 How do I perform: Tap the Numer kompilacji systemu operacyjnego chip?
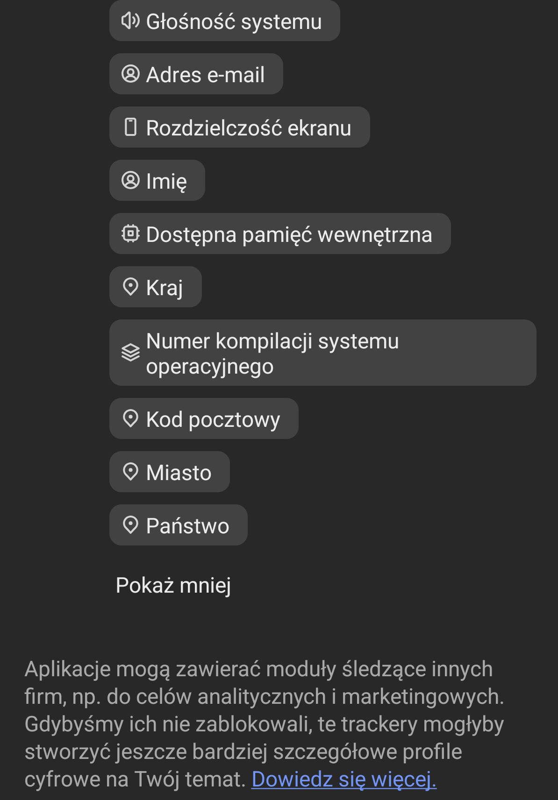coord(323,353)
